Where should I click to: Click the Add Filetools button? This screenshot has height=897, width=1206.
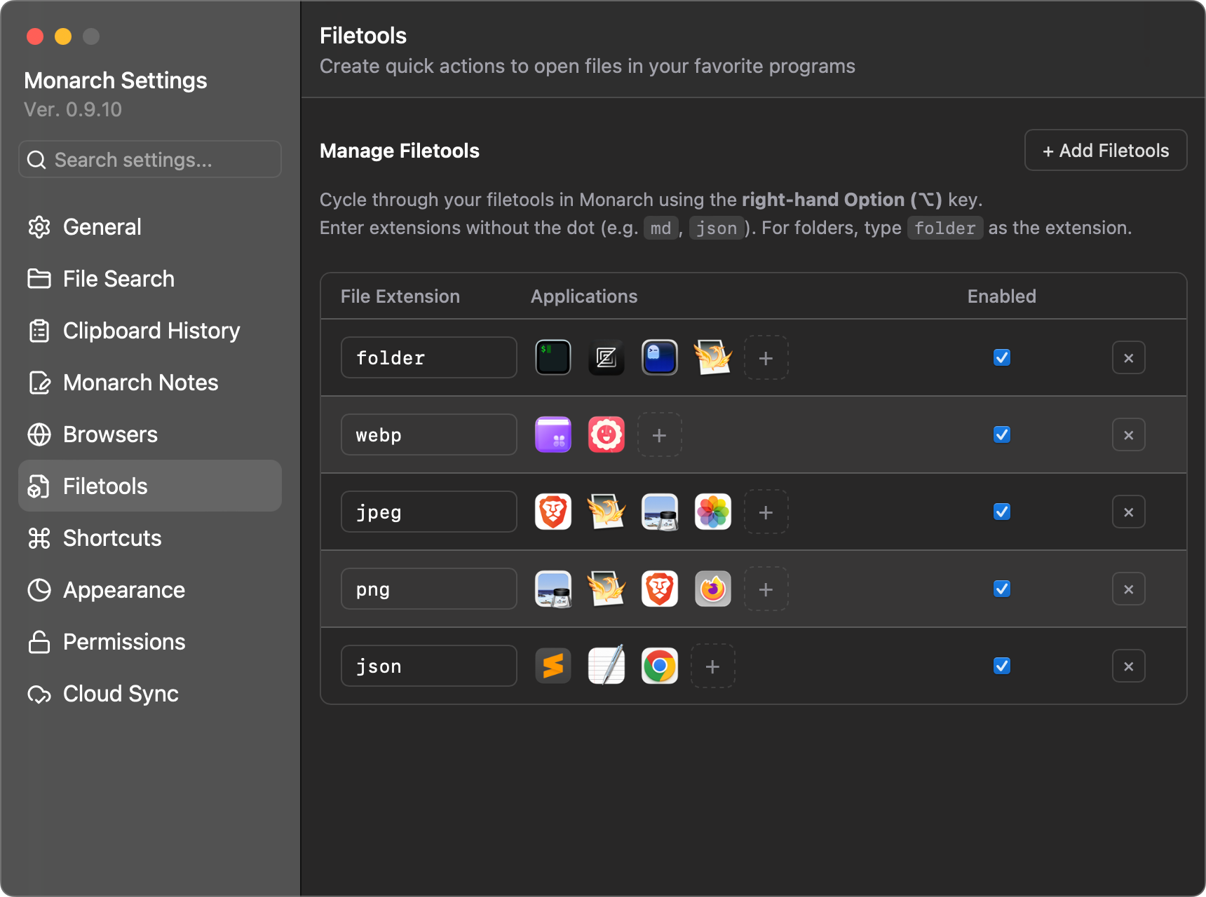[x=1105, y=151]
